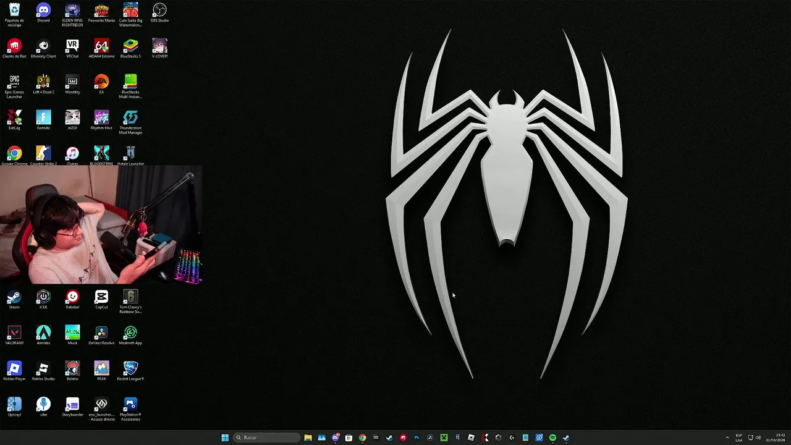Select the Cute Suika Big Watermelon shortcut
This screenshot has width=791, height=445.
pyautogui.click(x=130, y=14)
